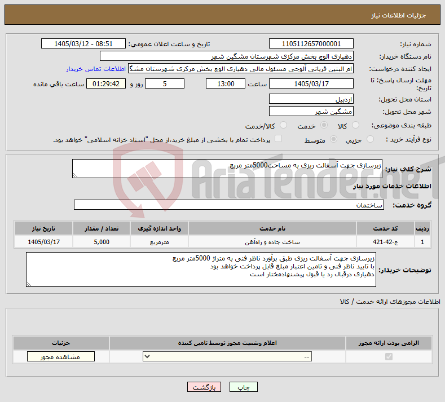Open the اعلام وضعیت مجوز dropdown
The image size is (445, 402).
click(227, 356)
